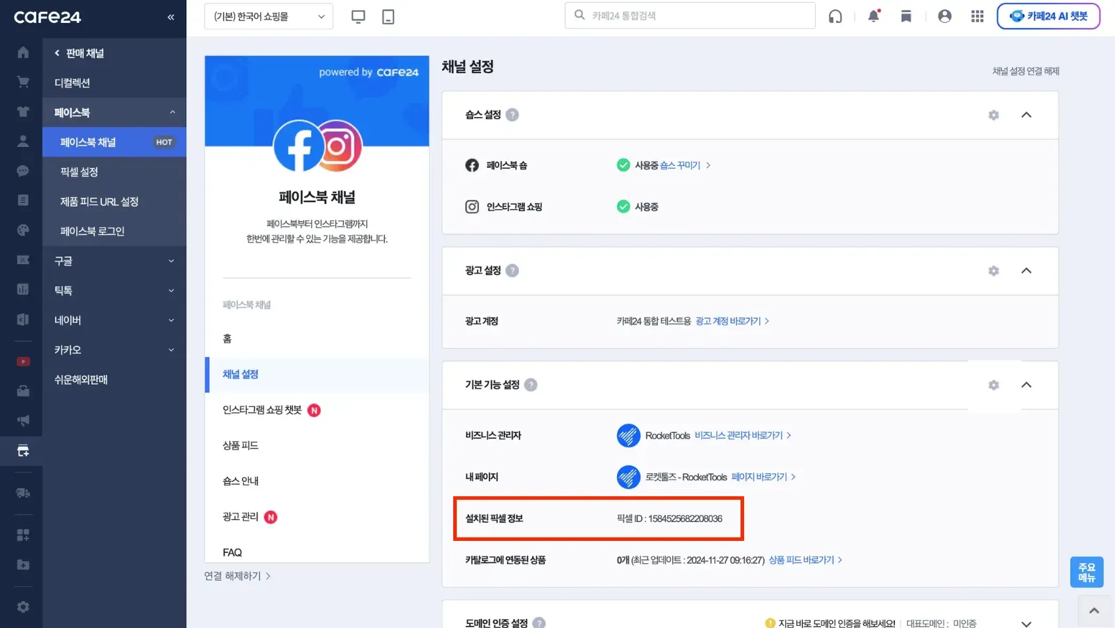Open the nine-dot apps menu
The height and width of the screenshot is (628, 1115).
tap(978, 16)
